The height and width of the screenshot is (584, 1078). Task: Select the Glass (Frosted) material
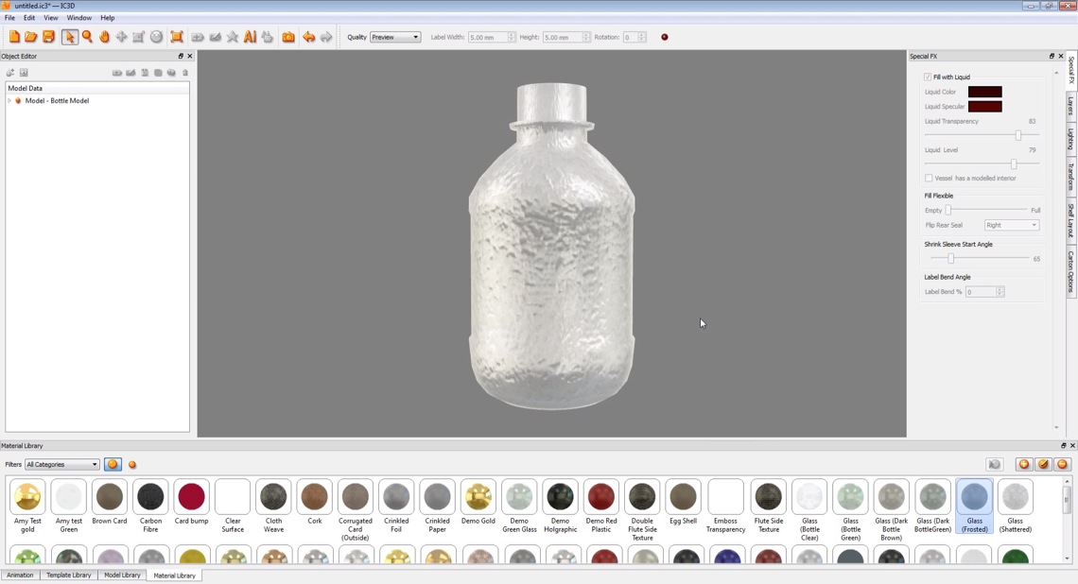pyautogui.click(x=974, y=506)
